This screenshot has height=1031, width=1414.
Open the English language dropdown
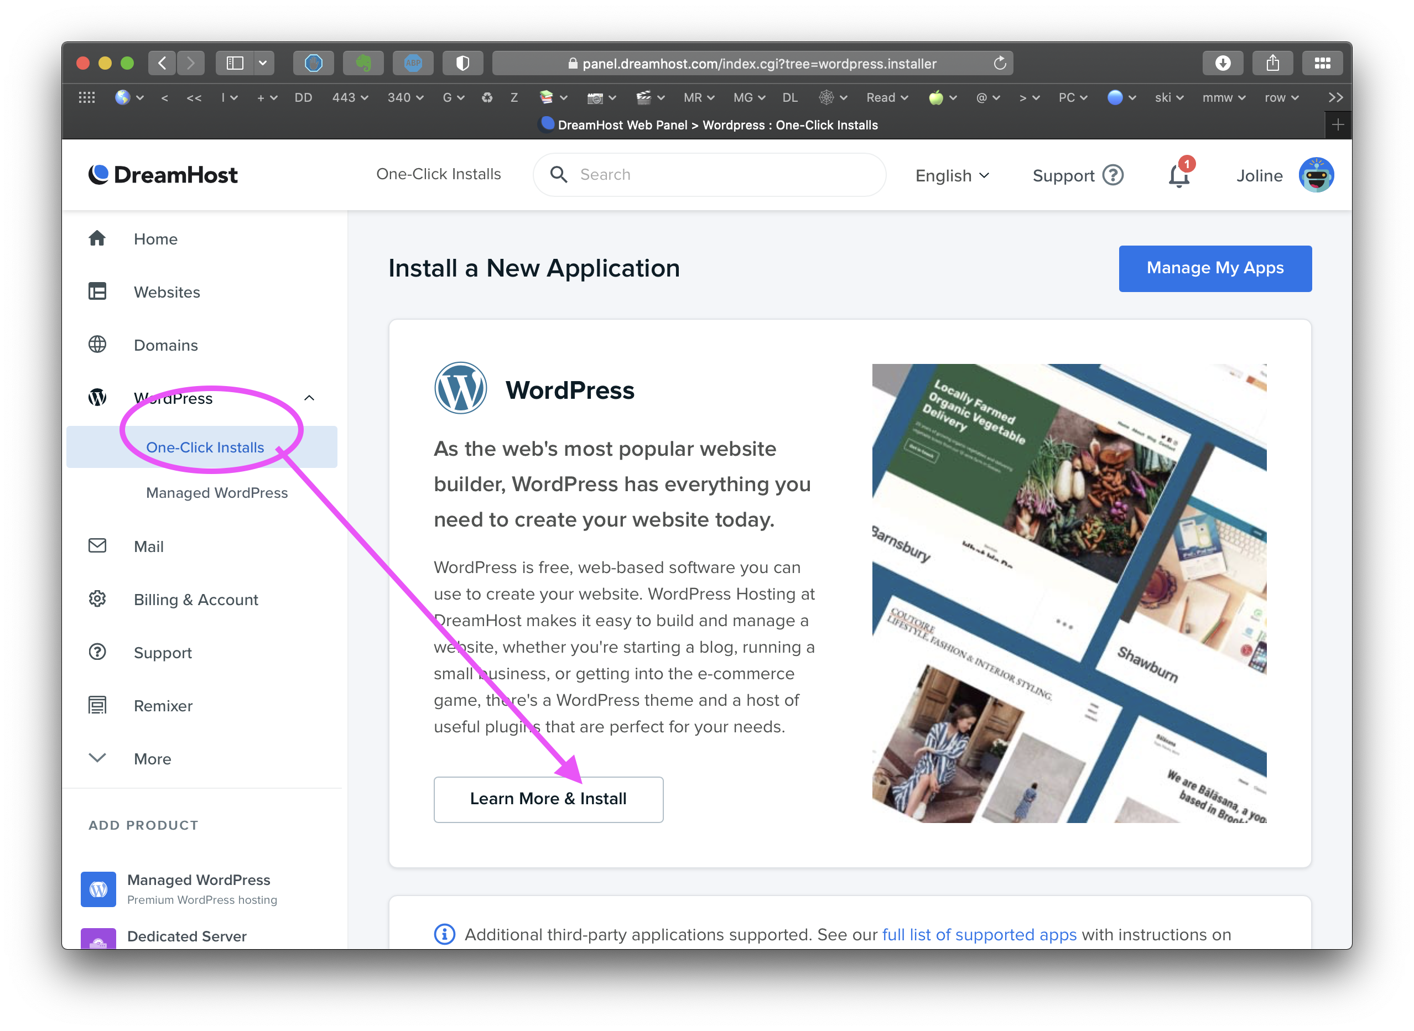point(952,176)
